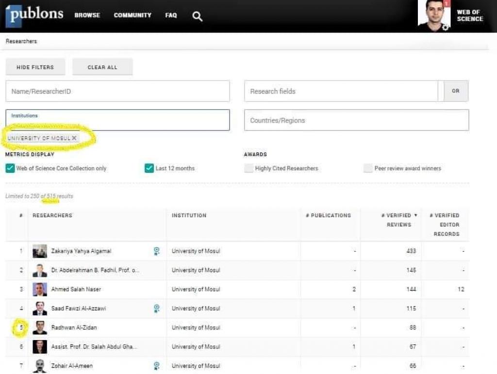Image resolution: width=497 pixels, height=374 pixels.
Task: Click award badge beside Zohair Al-Ameen
Action: (156, 365)
